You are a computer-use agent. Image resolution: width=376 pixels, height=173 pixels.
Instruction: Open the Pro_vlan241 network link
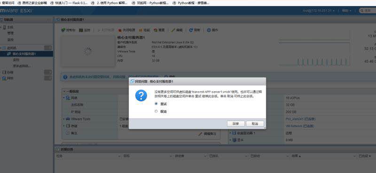pos(300,119)
